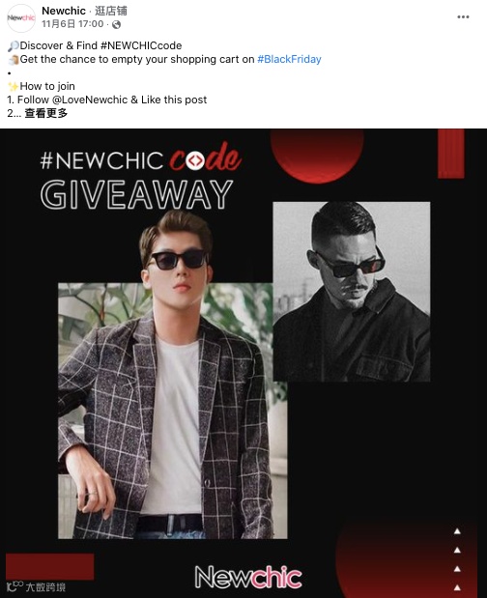Click the top white triangle arrow in image
487x598 pixels.
point(457,531)
